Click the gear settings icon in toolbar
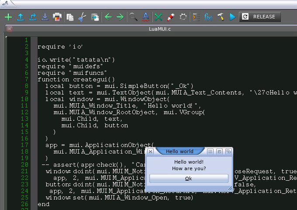The width and height of the screenshot is (297, 210). [183, 17]
